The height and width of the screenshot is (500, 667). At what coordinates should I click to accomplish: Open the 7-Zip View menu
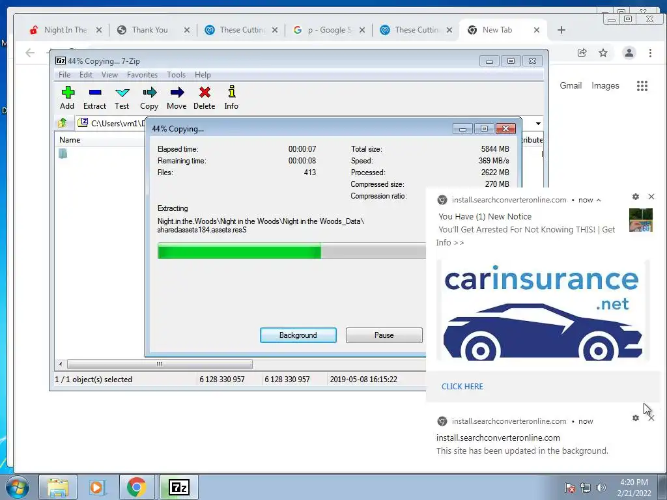point(109,75)
